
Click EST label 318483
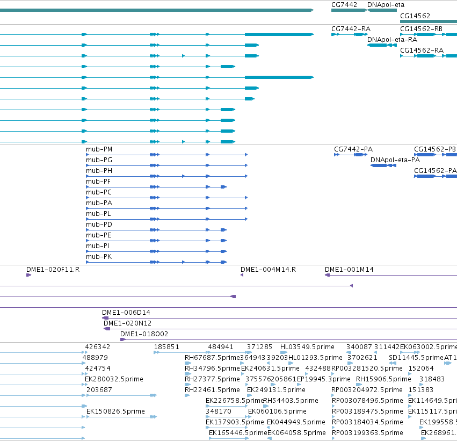point(432,380)
